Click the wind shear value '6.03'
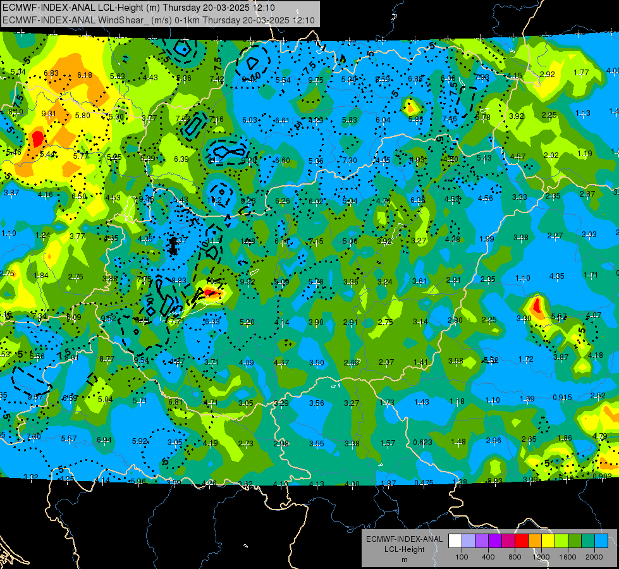 pos(250,119)
